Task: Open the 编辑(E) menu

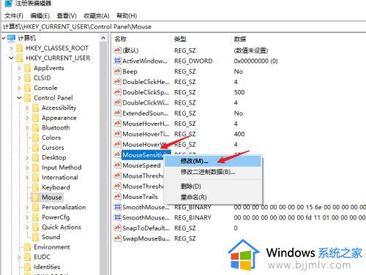Action: (40, 16)
